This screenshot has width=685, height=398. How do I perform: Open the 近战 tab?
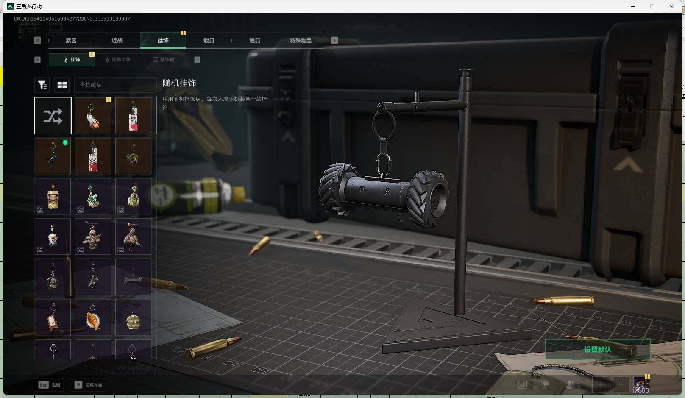(117, 41)
